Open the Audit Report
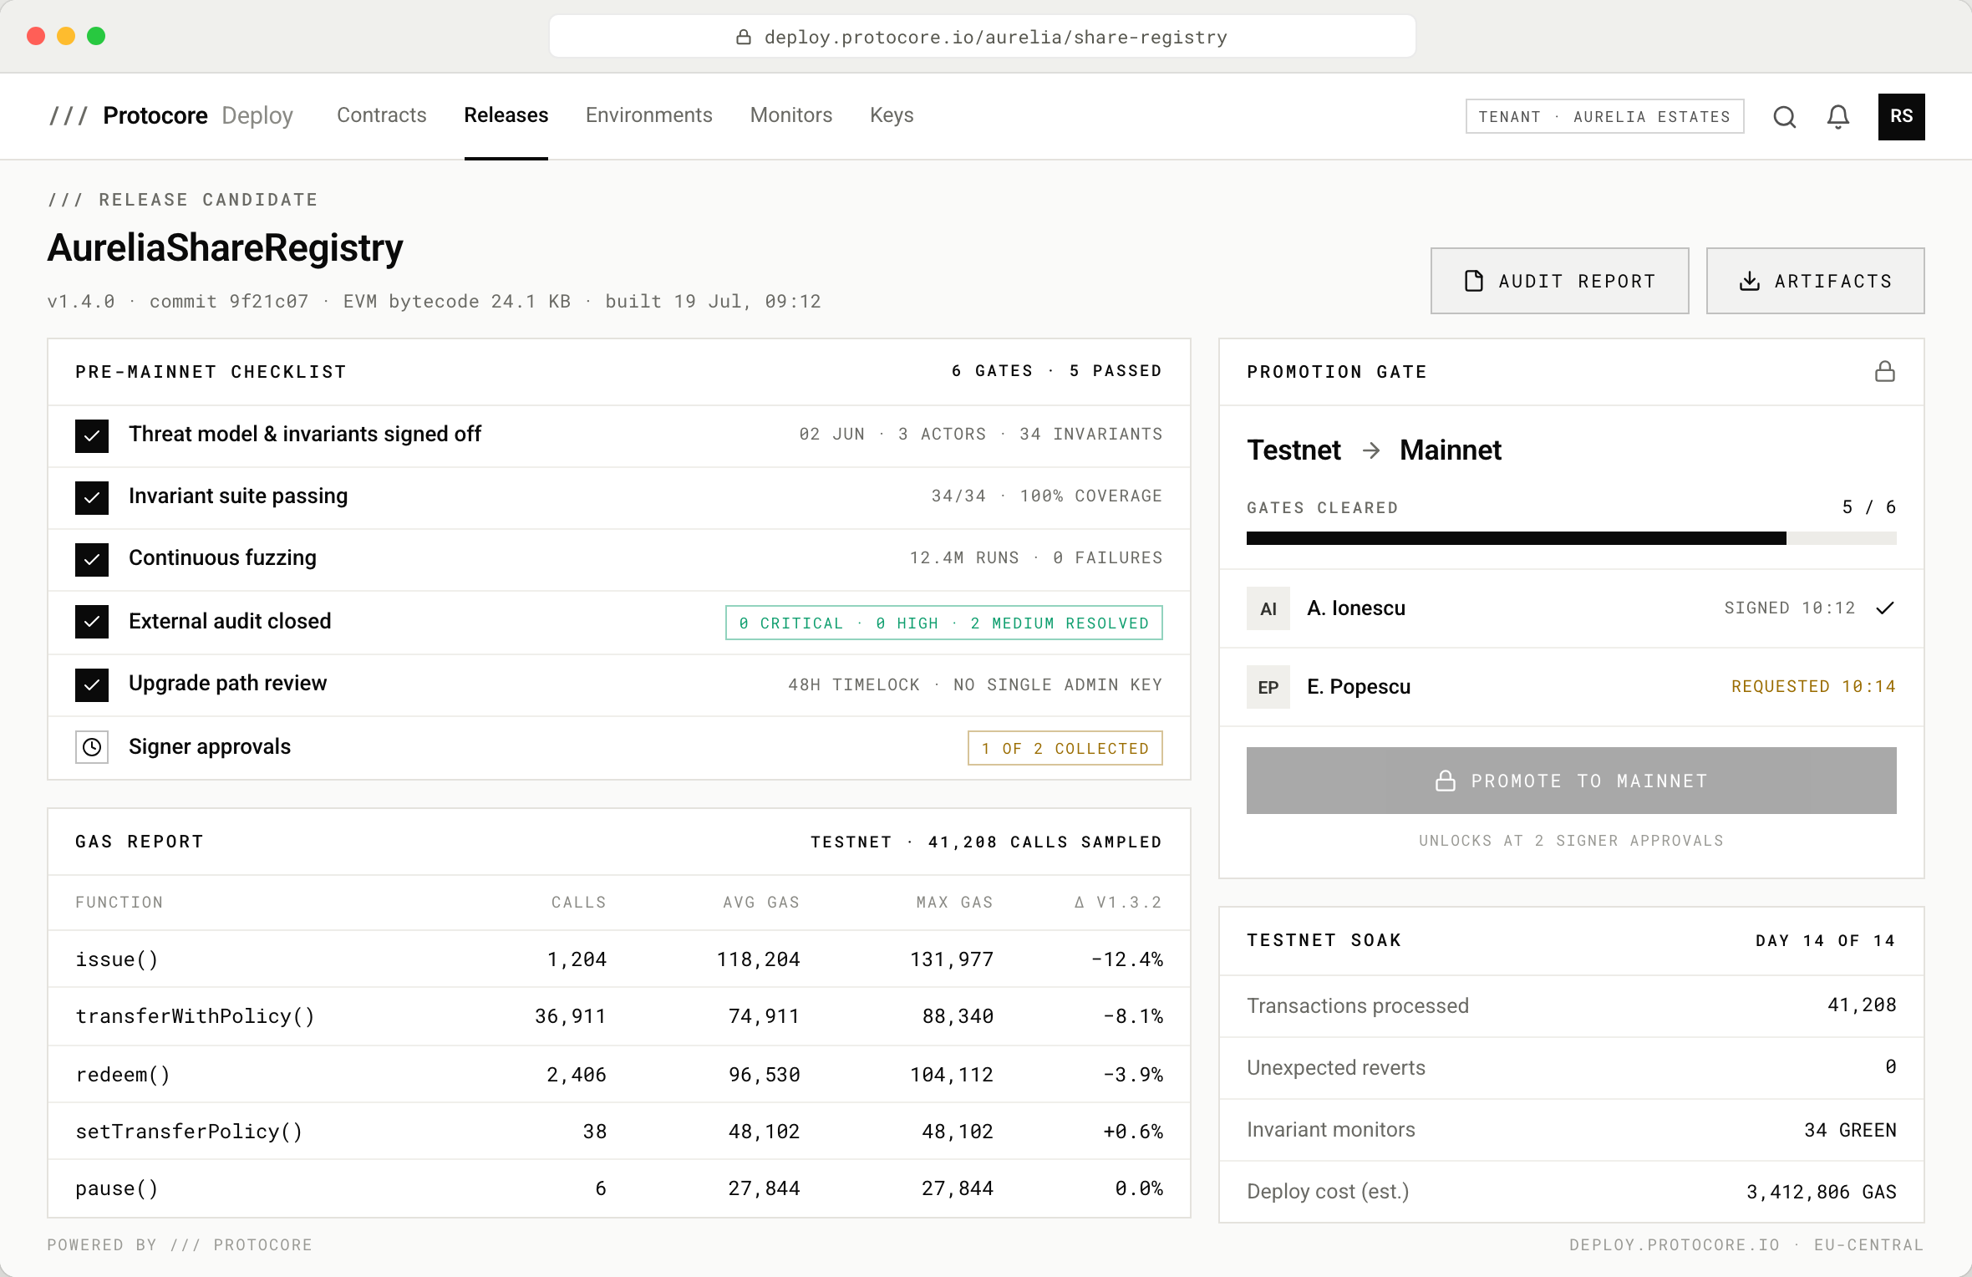 (x=1559, y=281)
